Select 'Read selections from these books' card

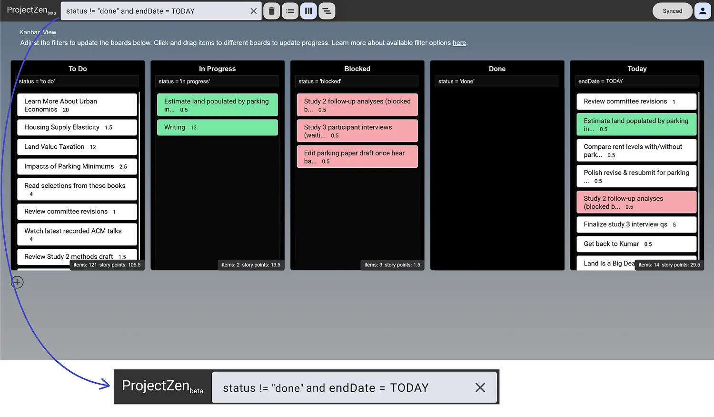point(77,189)
